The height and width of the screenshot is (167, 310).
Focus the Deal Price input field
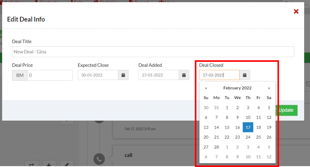tap(50, 75)
